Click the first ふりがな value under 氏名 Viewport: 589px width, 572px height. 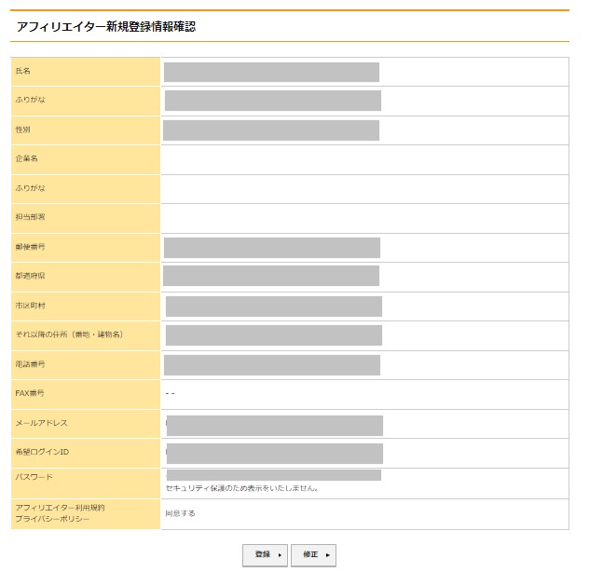tap(272, 101)
